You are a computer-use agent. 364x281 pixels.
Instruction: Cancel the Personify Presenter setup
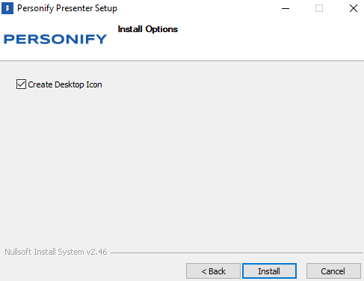point(333,271)
